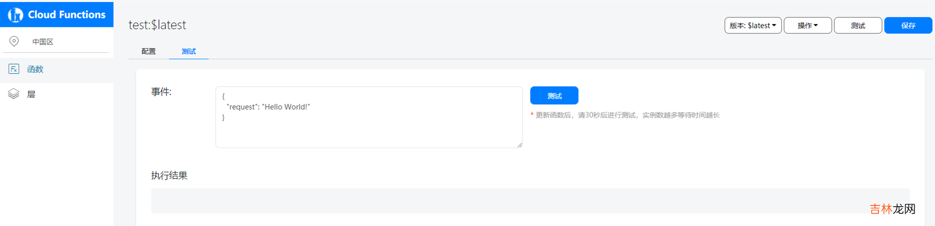Screen dimensions: 935x226
Task: Click the white 测试 button in header
Action: point(858,26)
